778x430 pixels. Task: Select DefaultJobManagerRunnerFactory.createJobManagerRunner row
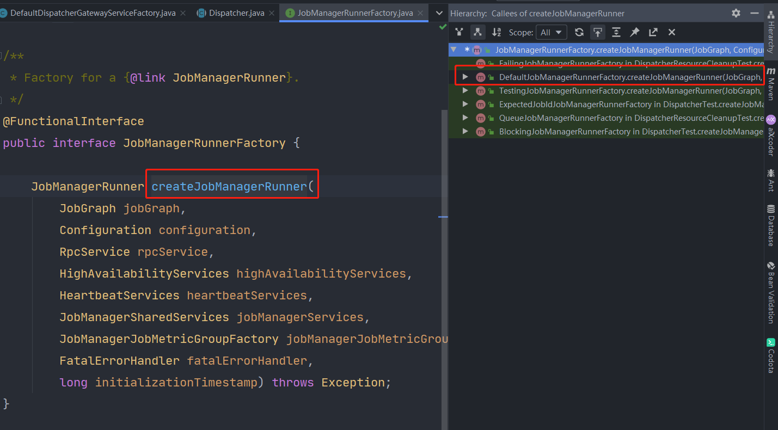(607, 77)
